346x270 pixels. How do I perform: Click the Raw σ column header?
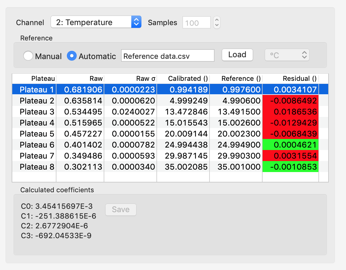[x=131, y=79]
